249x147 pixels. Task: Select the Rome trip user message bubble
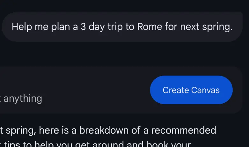tap(122, 27)
